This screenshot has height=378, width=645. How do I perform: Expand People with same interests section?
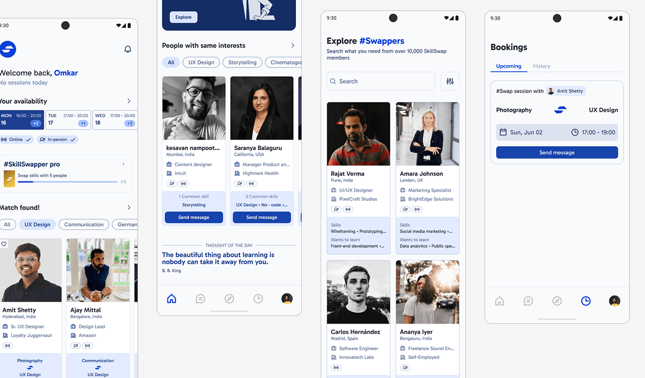[x=293, y=46]
